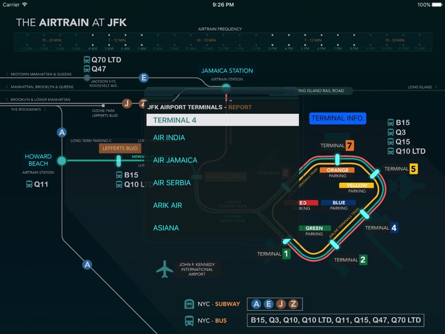
Task: Tap the A subway circle above Howard Beach
Action: 62,132
